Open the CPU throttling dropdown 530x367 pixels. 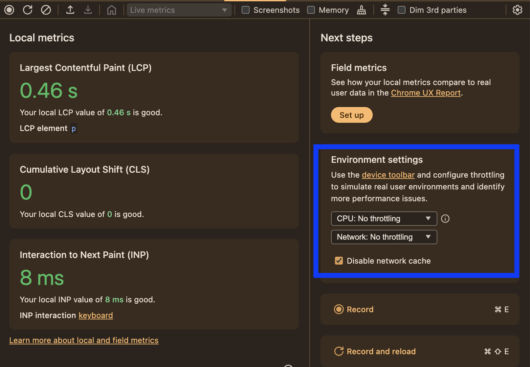pos(384,219)
